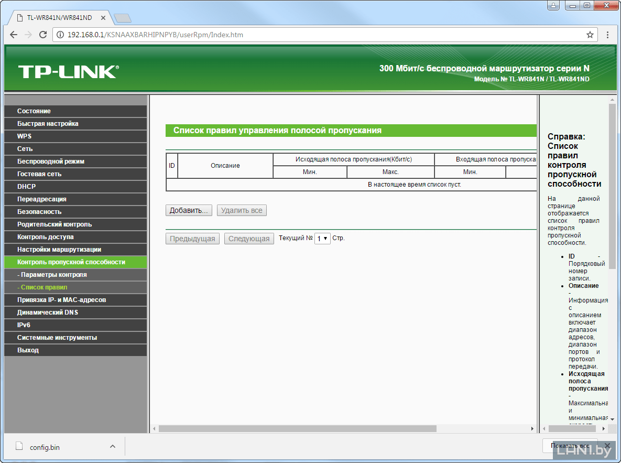Screen dimensions: 621x463
Task: Open Параметры контроля submenu
Action: click(75, 275)
